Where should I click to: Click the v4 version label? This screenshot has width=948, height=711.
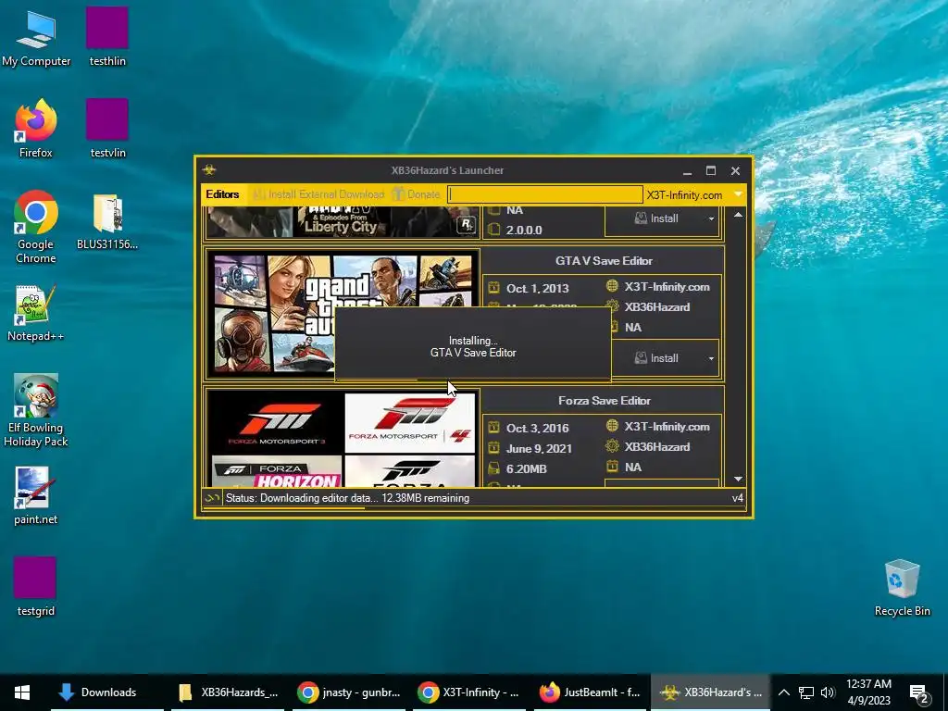coord(737,498)
